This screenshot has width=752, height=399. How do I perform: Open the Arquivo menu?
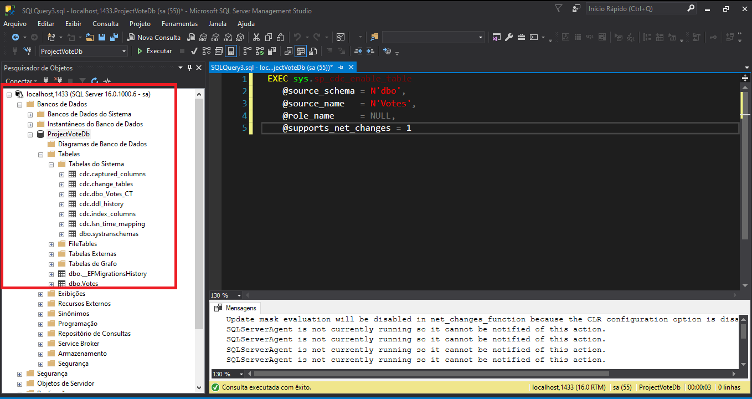click(x=15, y=24)
